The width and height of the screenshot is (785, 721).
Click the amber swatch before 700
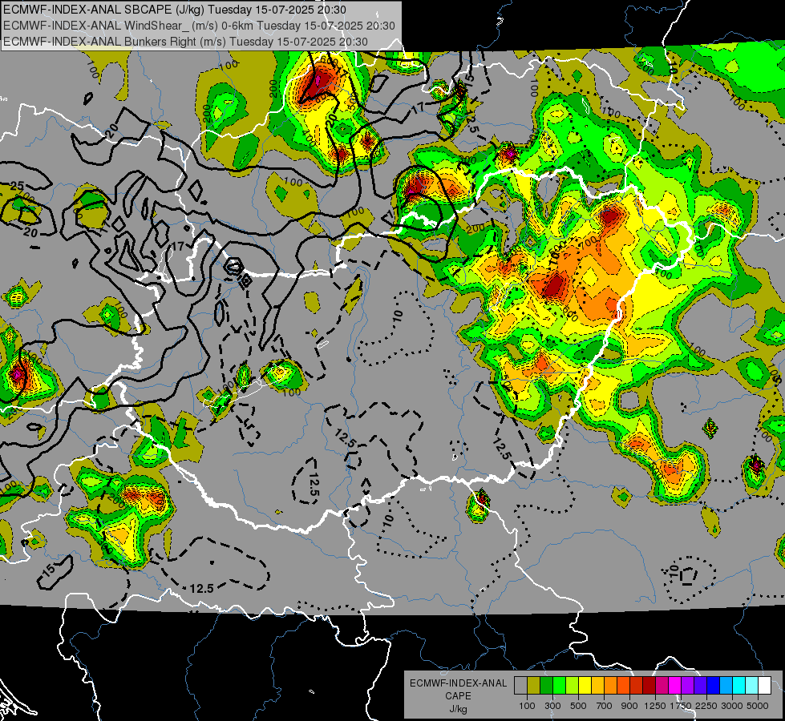(x=597, y=686)
